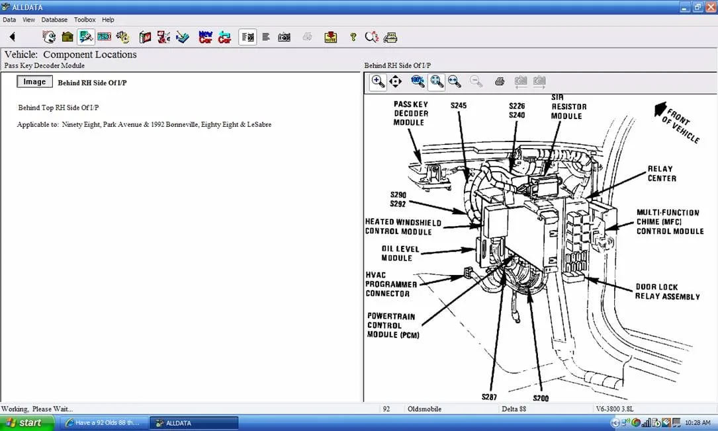Click the Windows start button
This screenshot has width=718, height=431.
[x=26, y=423]
